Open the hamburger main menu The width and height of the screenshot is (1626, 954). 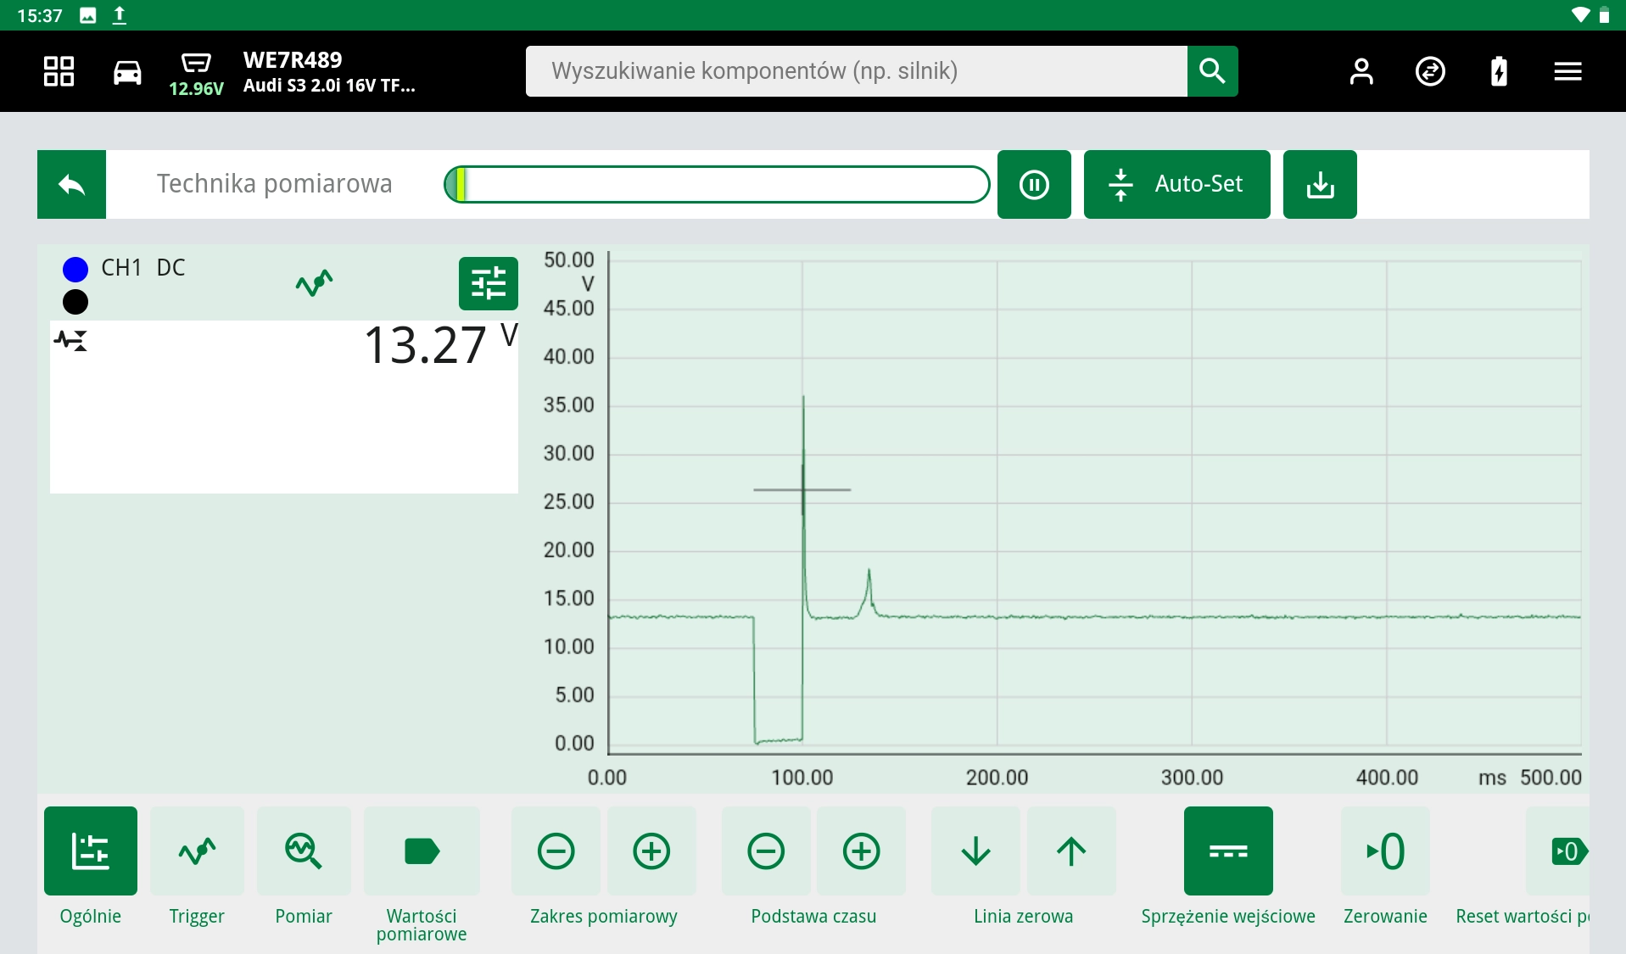tap(1567, 72)
